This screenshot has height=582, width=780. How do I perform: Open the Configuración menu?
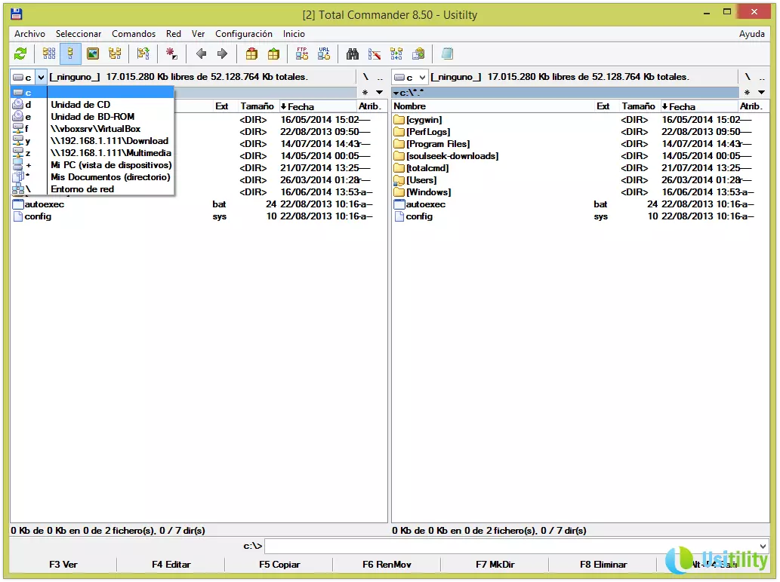coord(243,34)
